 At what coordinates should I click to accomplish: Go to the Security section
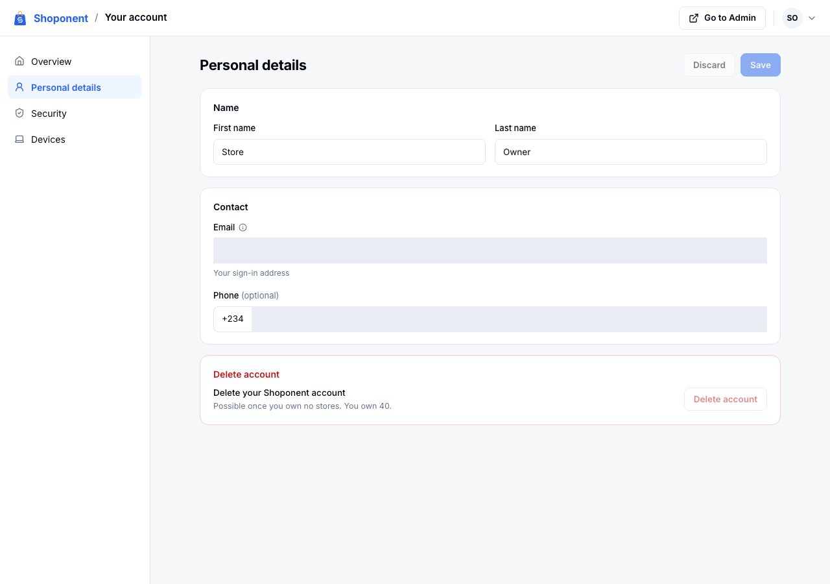(75, 114)
